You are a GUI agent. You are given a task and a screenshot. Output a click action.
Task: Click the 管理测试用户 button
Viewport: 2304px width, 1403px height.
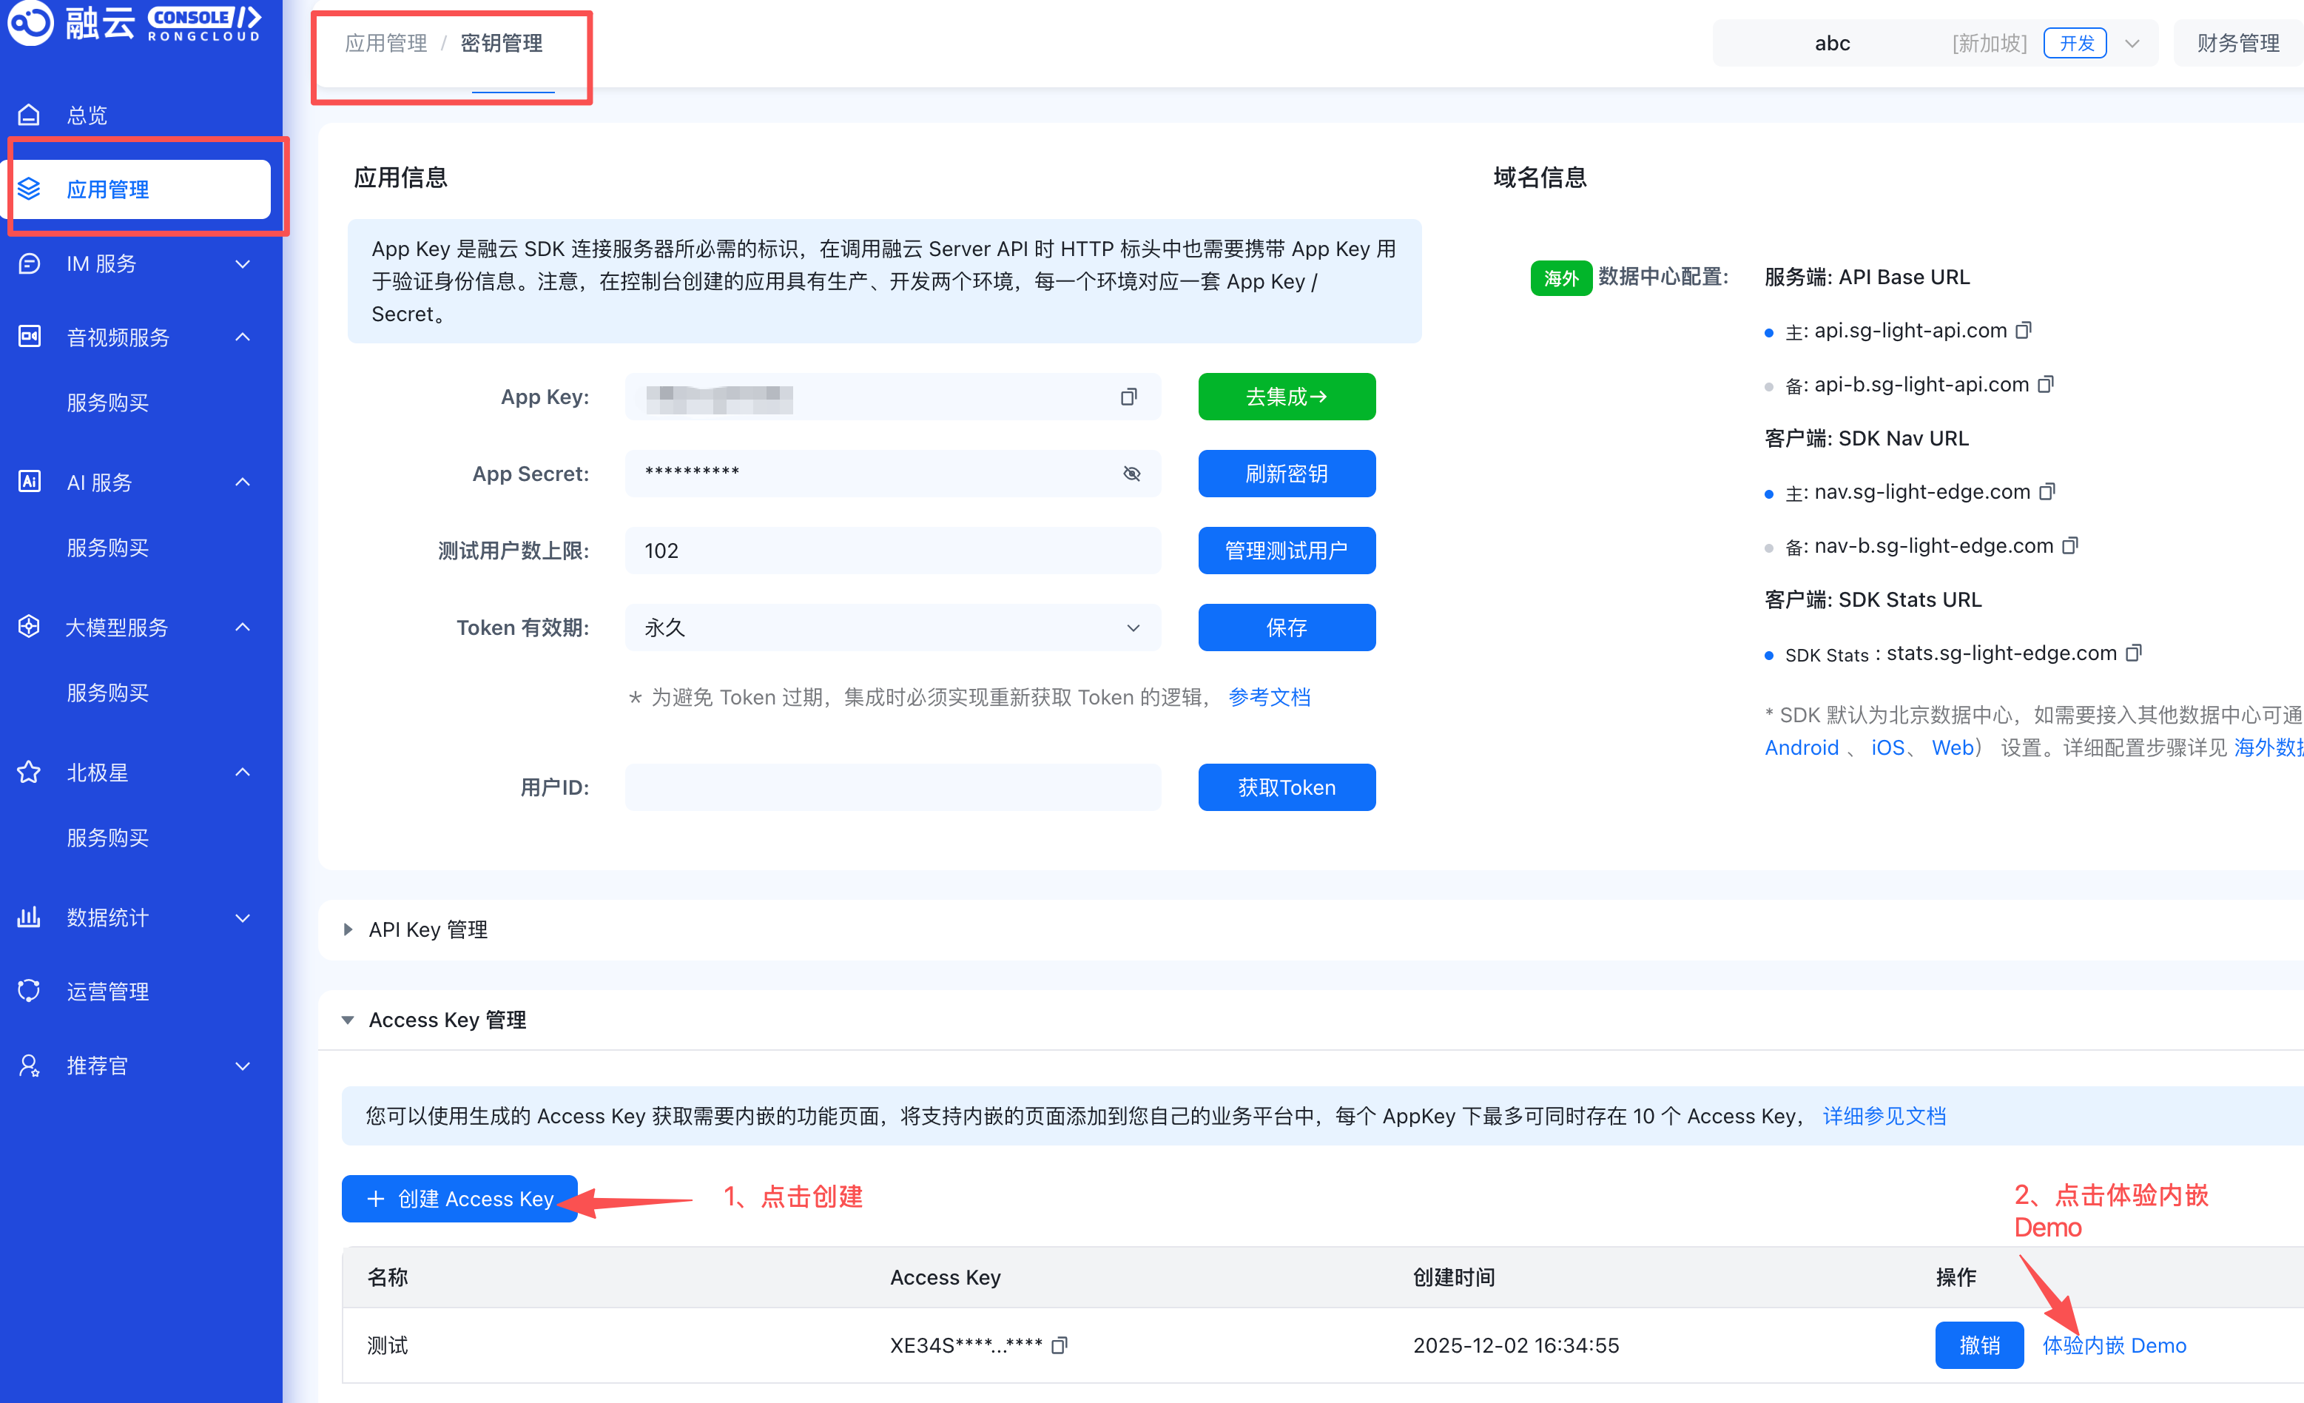click(x=1287, y=550)
